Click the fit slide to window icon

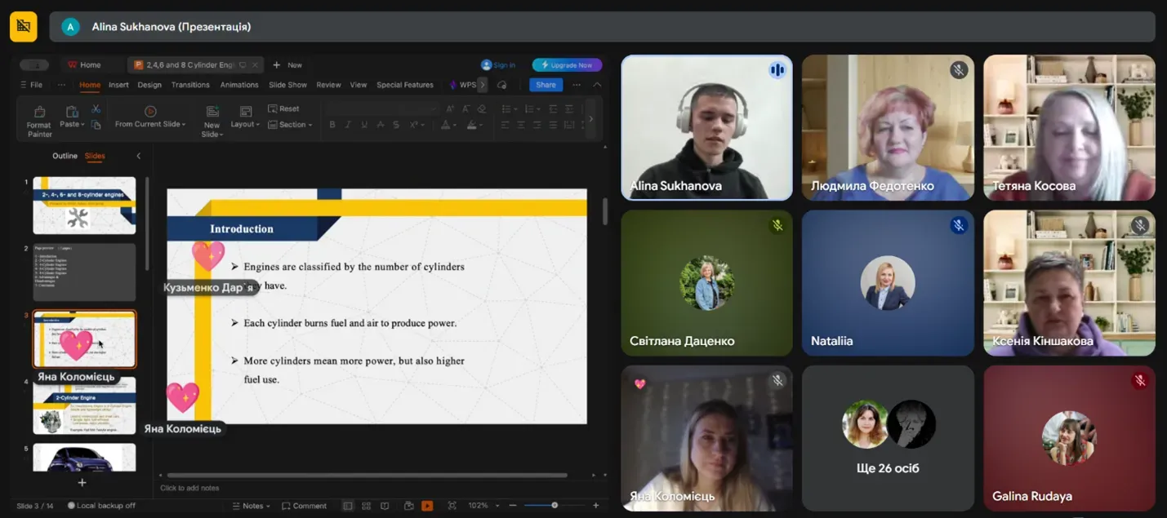click(x=452, y=506)
